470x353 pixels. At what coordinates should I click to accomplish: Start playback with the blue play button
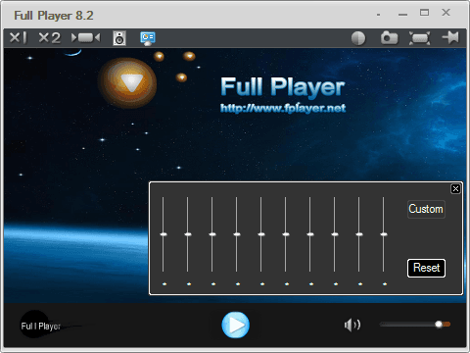(236, 325)
